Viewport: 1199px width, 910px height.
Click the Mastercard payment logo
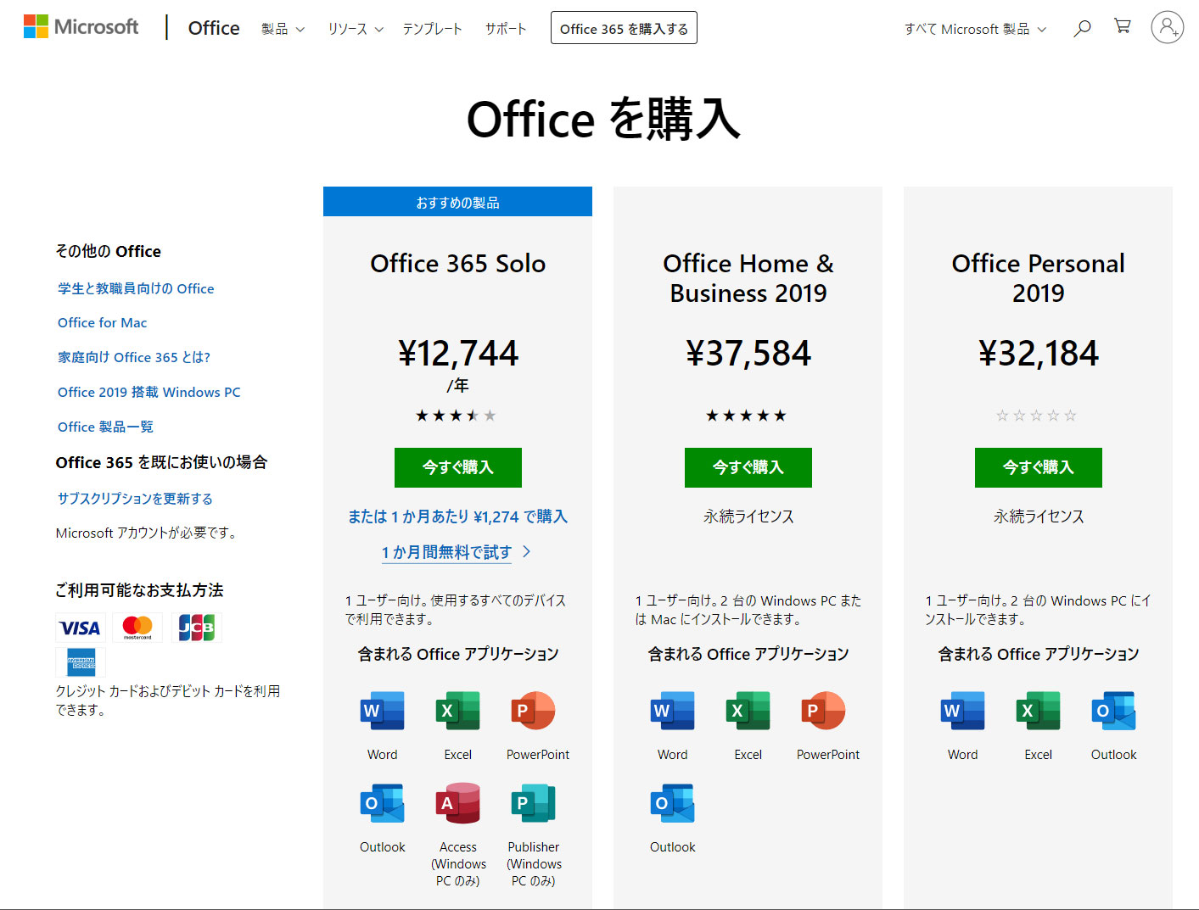(137, 628)
